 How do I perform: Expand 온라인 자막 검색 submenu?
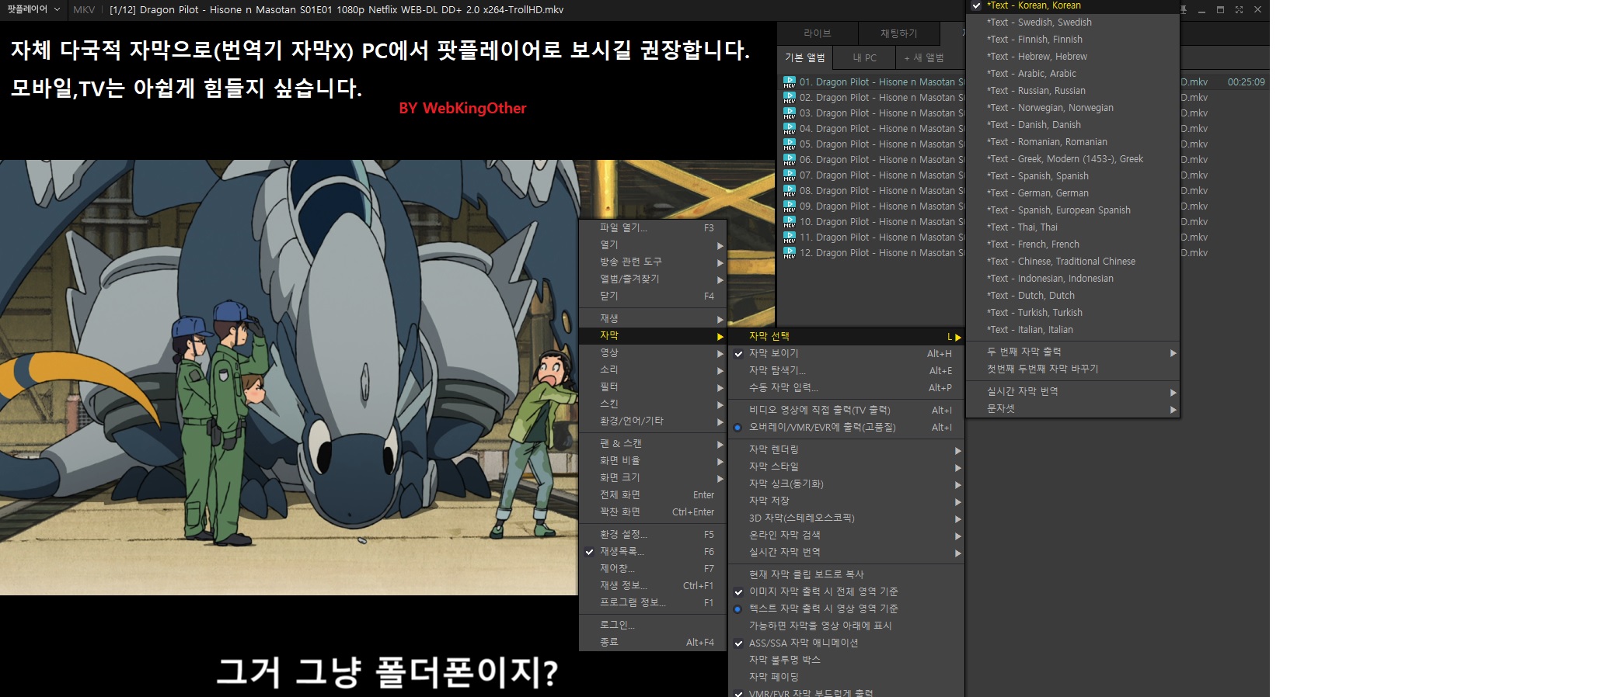[846, 535]
